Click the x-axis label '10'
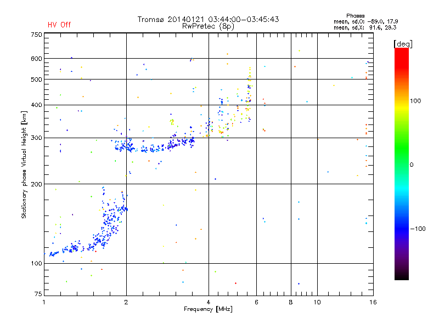The width and height of the screenshot is (439, 329). click(x=317, y=302)
